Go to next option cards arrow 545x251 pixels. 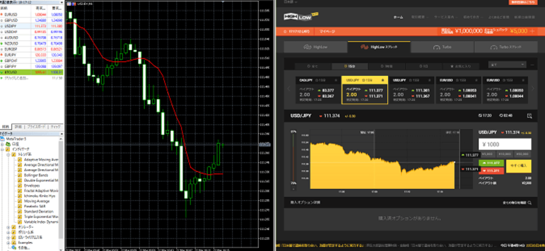(x=533, y=88)
